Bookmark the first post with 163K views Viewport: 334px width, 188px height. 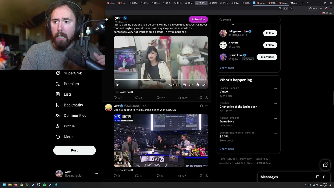coord(201,98)
